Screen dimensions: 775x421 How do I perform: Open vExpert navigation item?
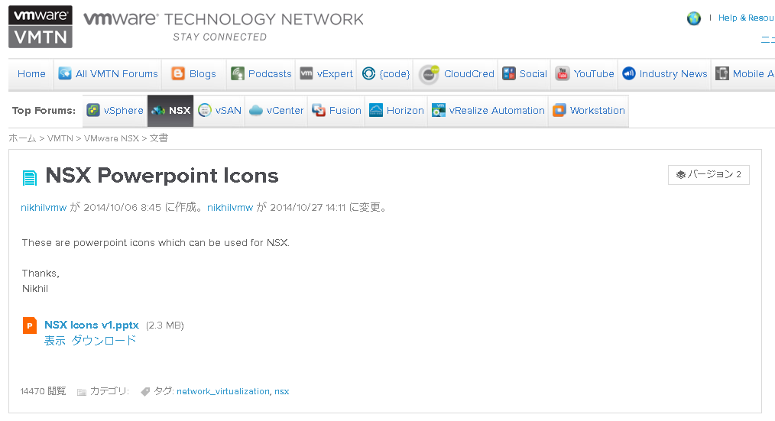click(335, 73)
